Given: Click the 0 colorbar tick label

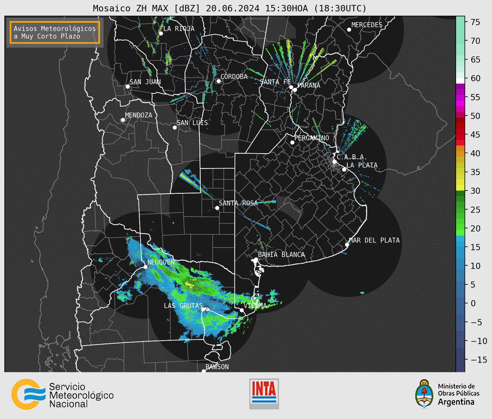Looking at the screenshot, I should coord(473,303).
